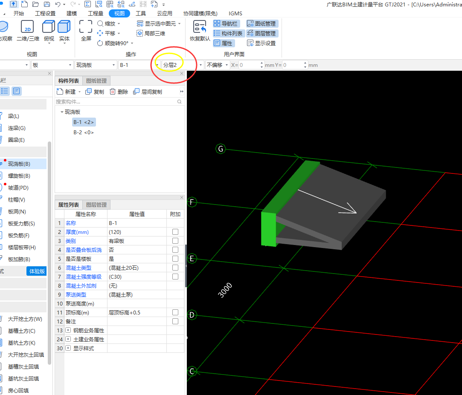Screen dimensions: 462x395
Task: Edit the 顶标高 value 层顶标高+0.5
Action: (x=137, y=313)
